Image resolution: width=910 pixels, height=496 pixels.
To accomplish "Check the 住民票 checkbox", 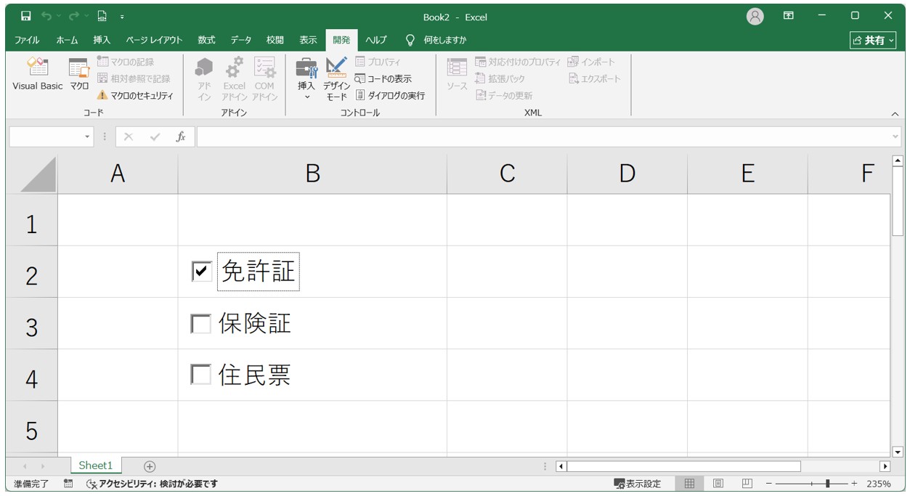I will (x=200, y=375).
